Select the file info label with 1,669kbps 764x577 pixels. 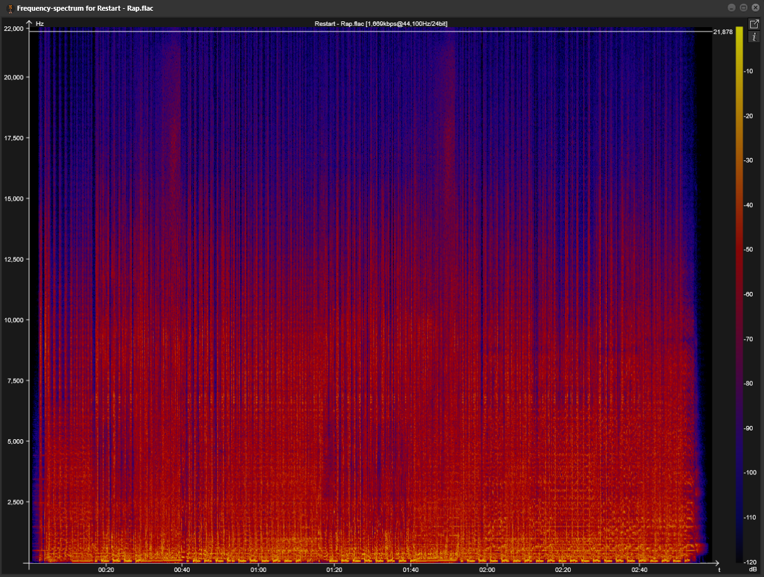pos(381,24)
